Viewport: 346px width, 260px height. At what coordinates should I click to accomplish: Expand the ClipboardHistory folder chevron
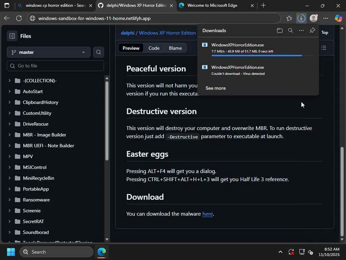point(9,102)
